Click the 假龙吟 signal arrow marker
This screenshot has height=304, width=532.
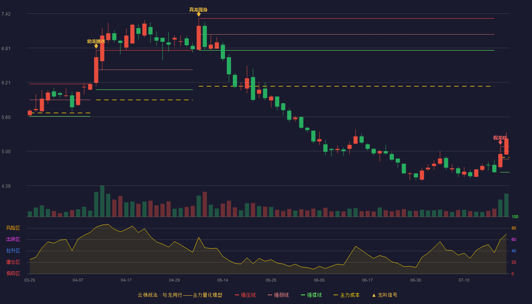click(x=500, y=142)
